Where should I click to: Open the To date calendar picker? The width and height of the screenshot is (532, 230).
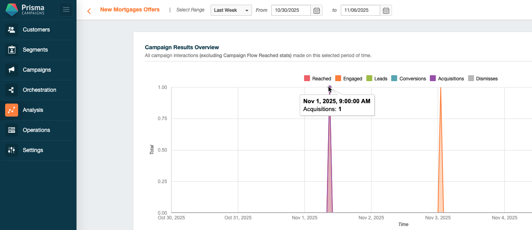(386, 11)
